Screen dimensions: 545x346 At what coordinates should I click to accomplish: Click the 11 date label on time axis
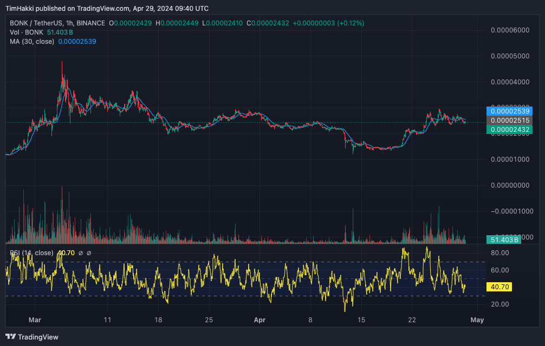pos(107,320)
